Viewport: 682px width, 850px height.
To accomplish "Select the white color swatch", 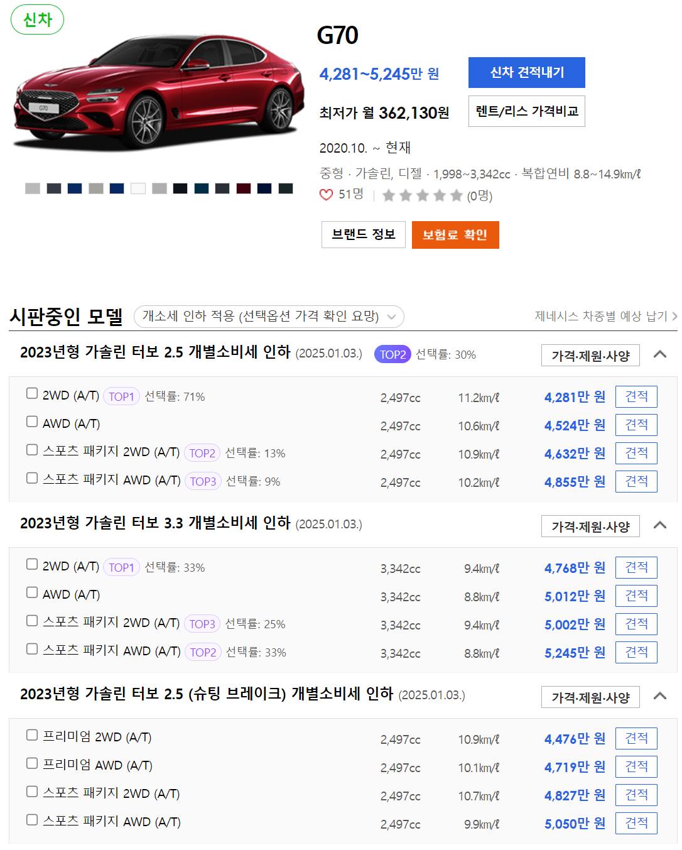I will 138,188.
